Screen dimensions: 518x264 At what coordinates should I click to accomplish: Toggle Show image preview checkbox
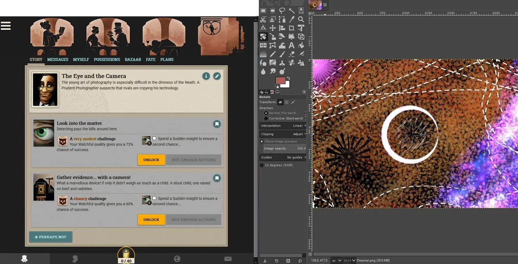(261, 141)
